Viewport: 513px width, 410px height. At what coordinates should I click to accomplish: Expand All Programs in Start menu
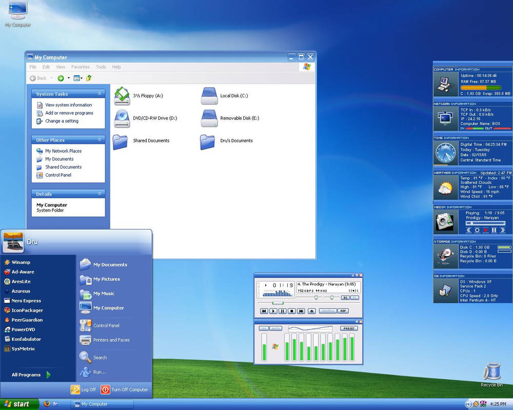click(31, 375)
